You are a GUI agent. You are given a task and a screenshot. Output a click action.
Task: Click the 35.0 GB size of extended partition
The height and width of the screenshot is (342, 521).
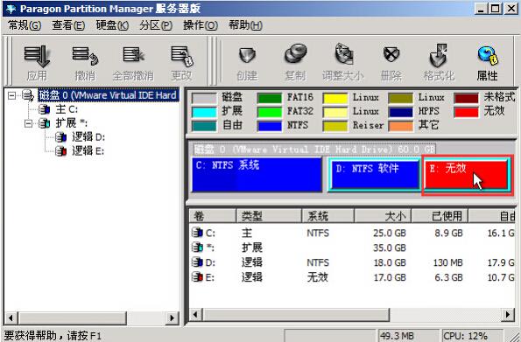pos(390,248)
